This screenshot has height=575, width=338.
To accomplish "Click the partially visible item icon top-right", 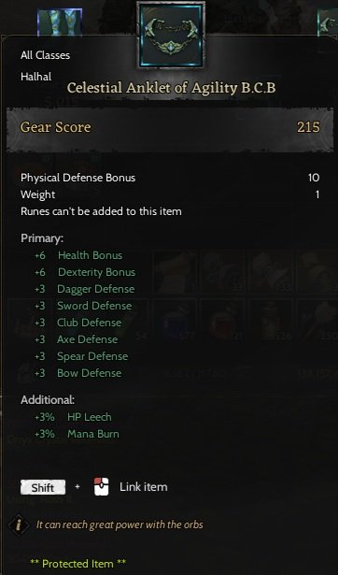I will click(328, 22).
